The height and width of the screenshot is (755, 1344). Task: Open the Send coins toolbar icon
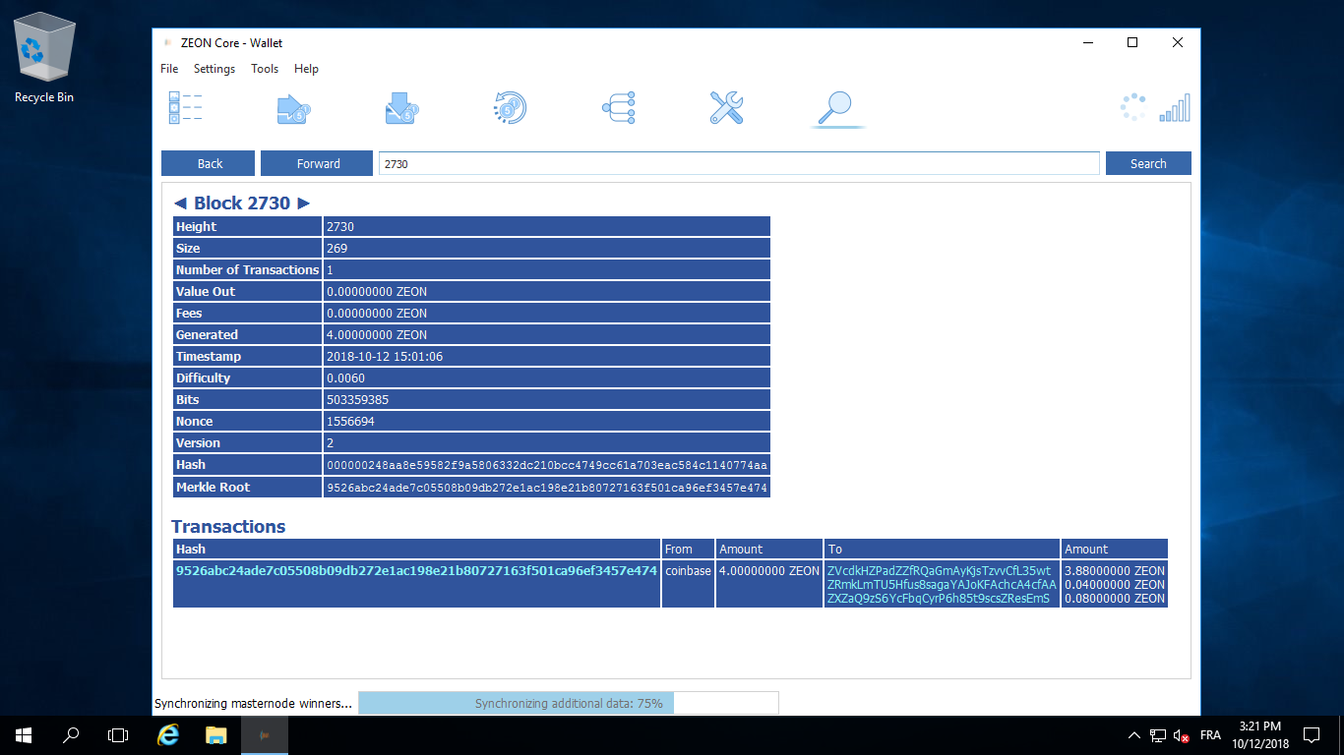[293, 107]
